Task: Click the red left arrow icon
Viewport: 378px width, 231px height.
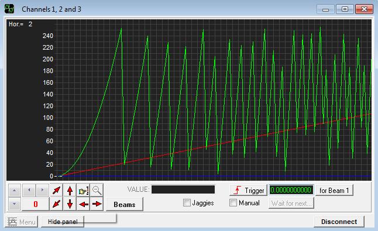Action: pos(84,204)
